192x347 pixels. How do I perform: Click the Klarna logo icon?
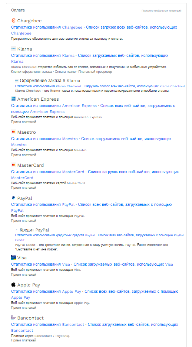point(13,49)
